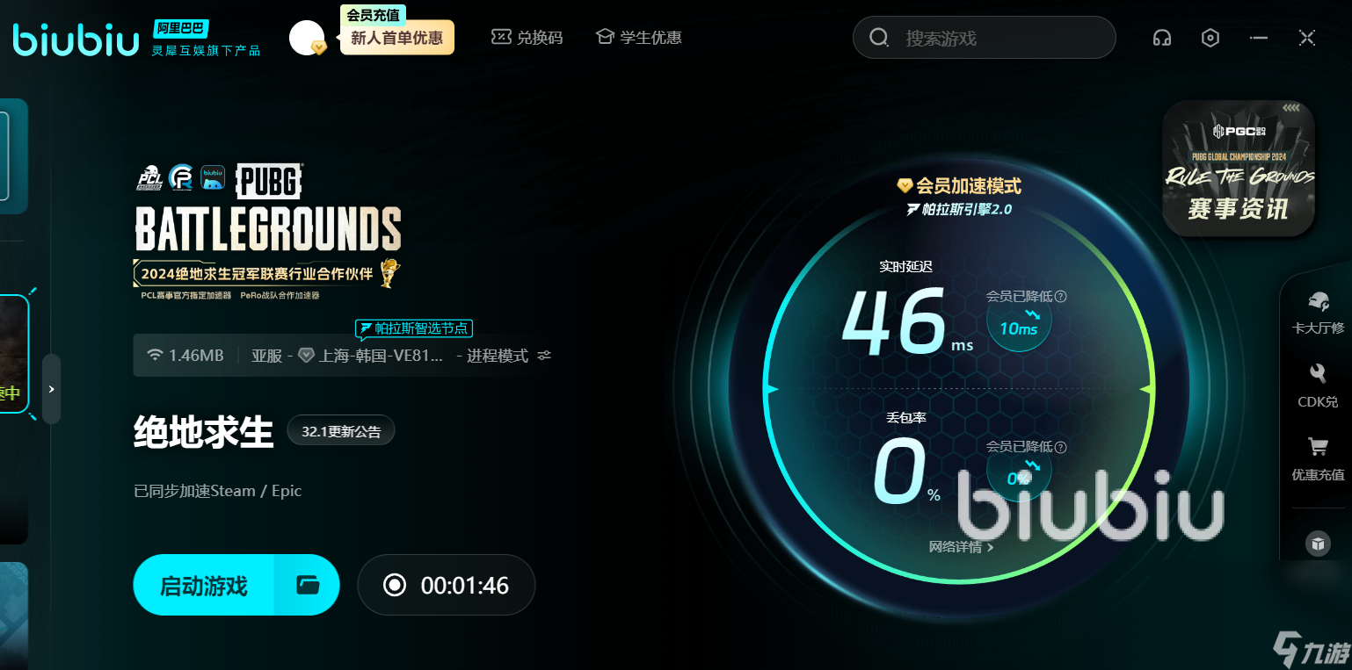1352x670 pixels.
Task: Click the 搜索游戏 search field
Action: tap(984, 38)
